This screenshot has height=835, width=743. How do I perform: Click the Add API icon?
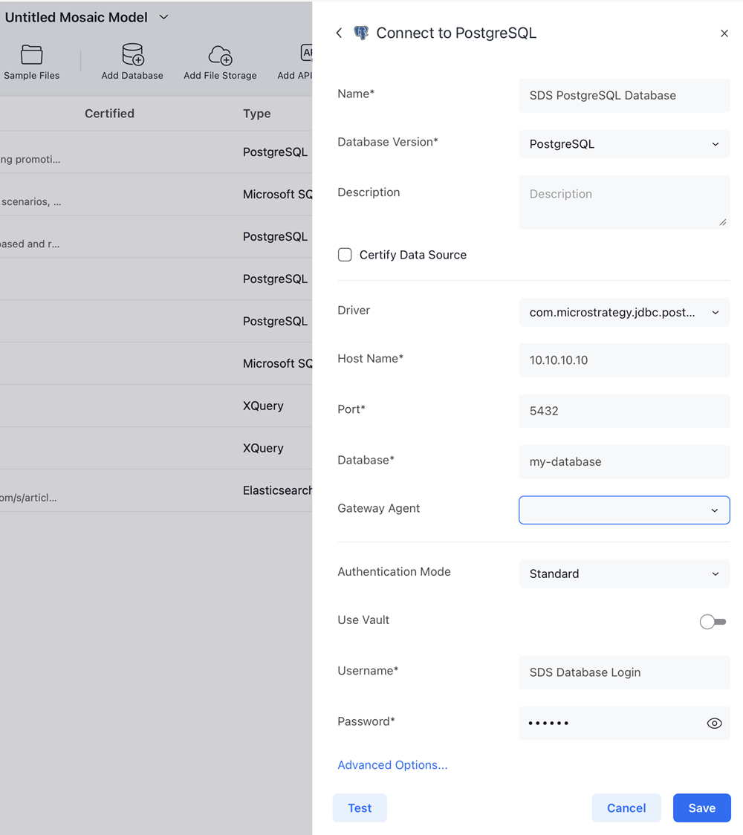pyautogui.click(x=305, y=53)
